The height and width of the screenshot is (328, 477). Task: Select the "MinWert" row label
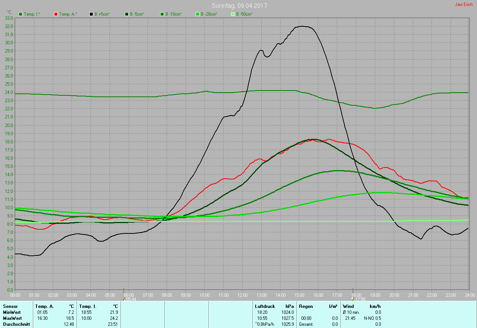coord(12,312)
